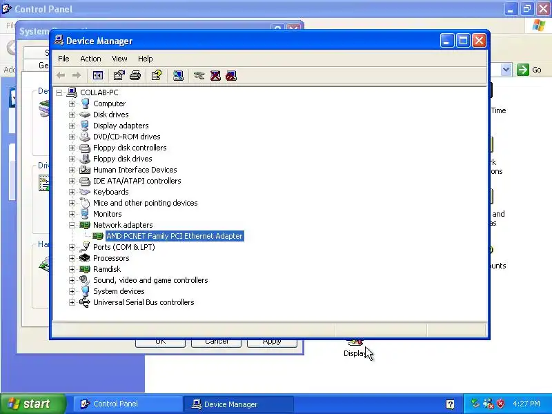
Task: Click the help balloon icon on taskbar
Action: [x=450, y=404]
